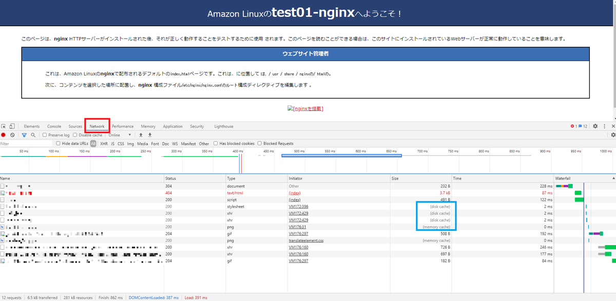616x301 pixels.
Task: Filter requests by Manifest
Action: click(x=188, y=144)
